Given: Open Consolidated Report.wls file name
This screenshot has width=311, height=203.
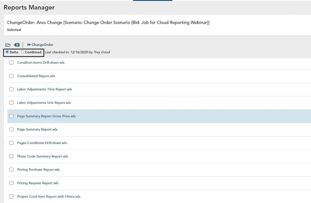Looking at the screenshot, I should click(36, 76).
